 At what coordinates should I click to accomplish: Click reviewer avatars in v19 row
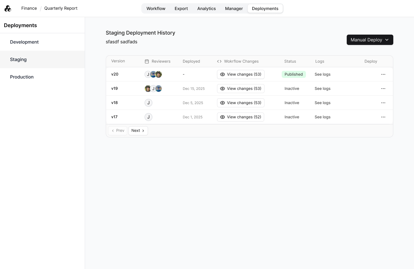[x=153, y=89]
